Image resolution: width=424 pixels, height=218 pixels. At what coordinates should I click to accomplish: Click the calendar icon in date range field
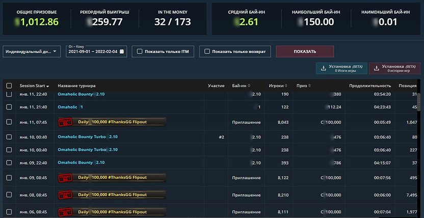pos(122,51)
